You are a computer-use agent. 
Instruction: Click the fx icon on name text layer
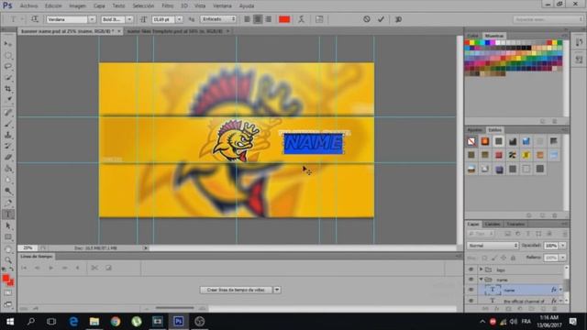click(x=554, y=290)
